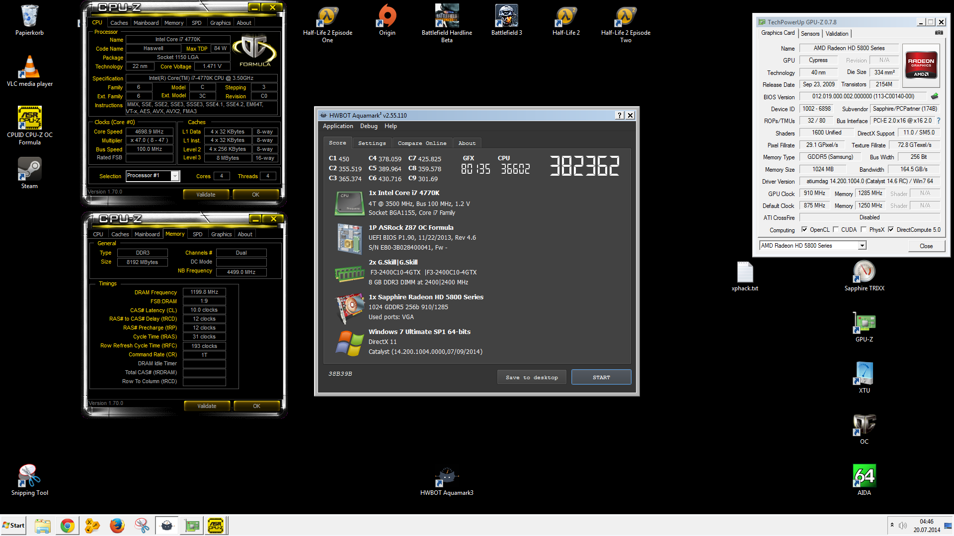954x536 pixels.
Task: Open Graphics tab in lower CPU-Z window
Action: 222,234
